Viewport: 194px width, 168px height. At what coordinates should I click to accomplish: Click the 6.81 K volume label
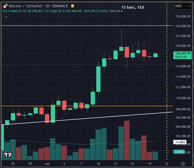click(179, 152)
